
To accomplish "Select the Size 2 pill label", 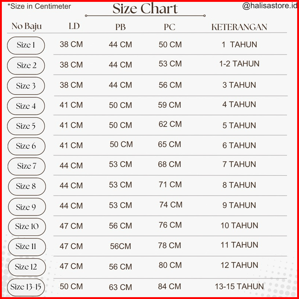I will pos(26,66).
